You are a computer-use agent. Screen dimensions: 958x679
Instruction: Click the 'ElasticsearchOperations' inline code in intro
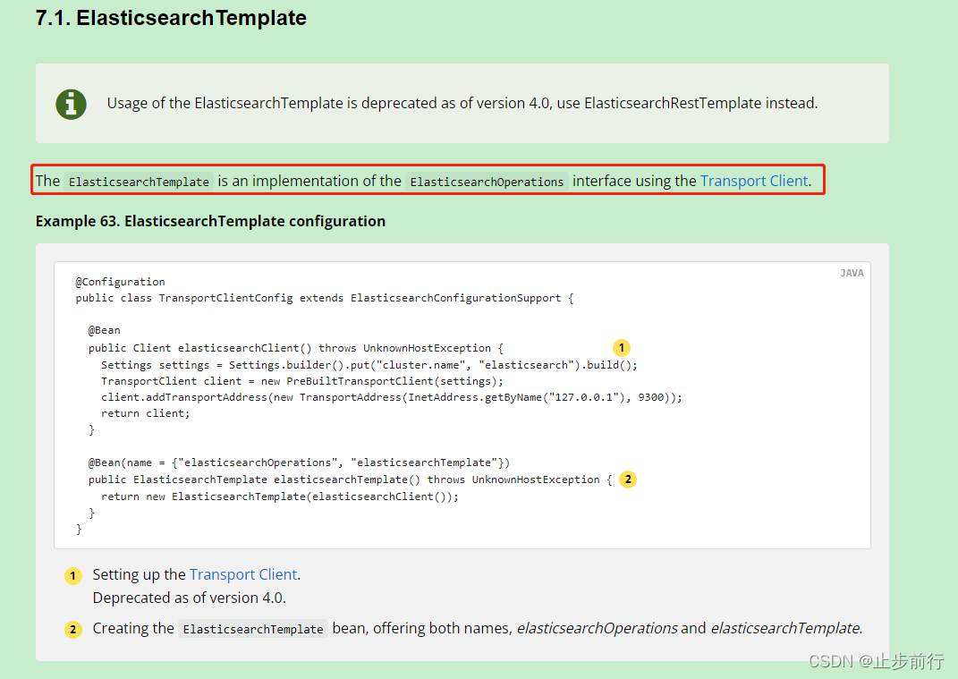[487, 182]
